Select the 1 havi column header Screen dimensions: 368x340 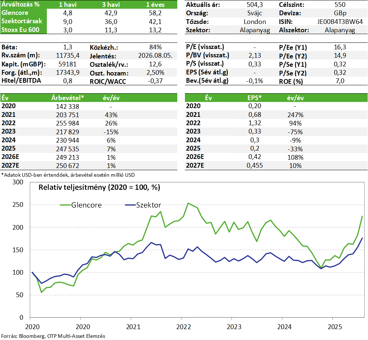tap(67, 4)
